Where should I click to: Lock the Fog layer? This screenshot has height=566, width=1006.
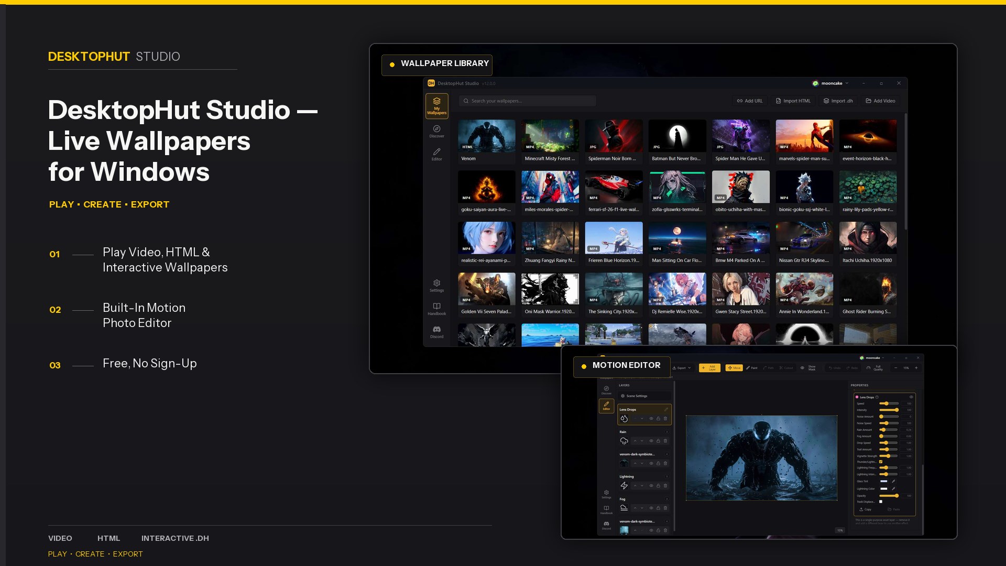tap(658, 508)
